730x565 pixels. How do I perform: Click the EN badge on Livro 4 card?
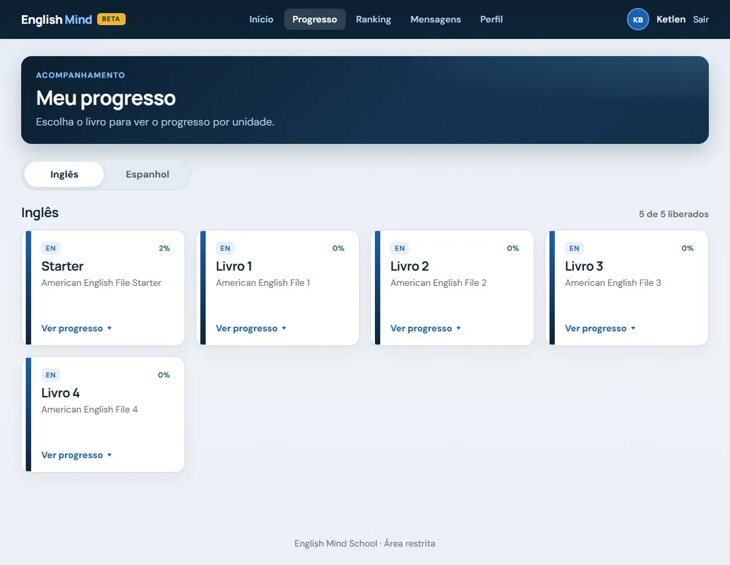pyautogui.click(x=50, y=375)
